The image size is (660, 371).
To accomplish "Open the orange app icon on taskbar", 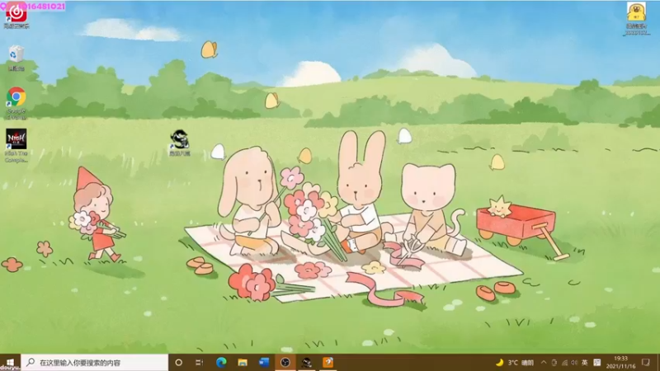I will pos(328,362).
